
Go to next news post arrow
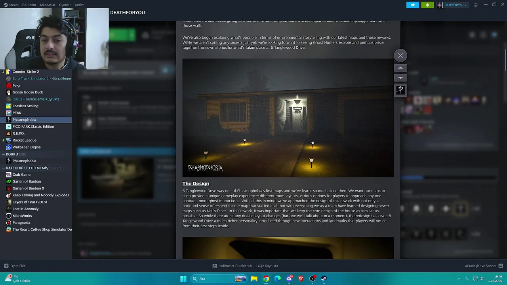pos(400,78)
